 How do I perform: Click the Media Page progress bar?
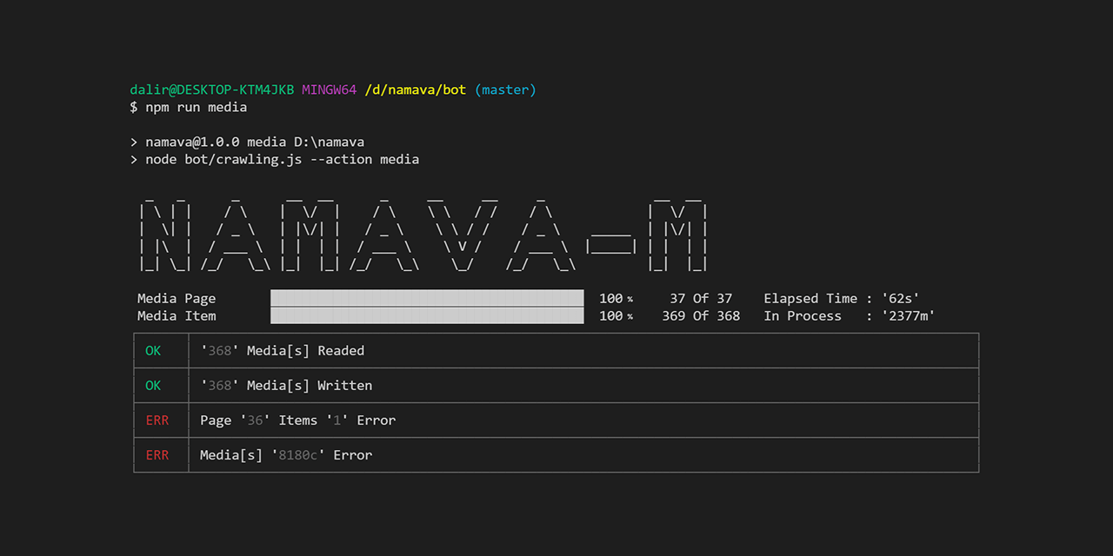tap(427, 298)
